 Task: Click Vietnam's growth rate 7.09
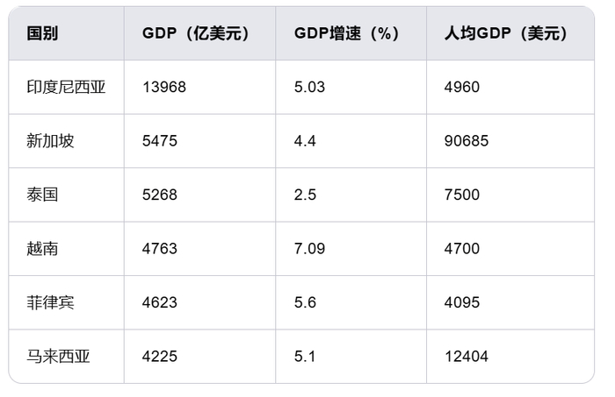coord(309,249)
